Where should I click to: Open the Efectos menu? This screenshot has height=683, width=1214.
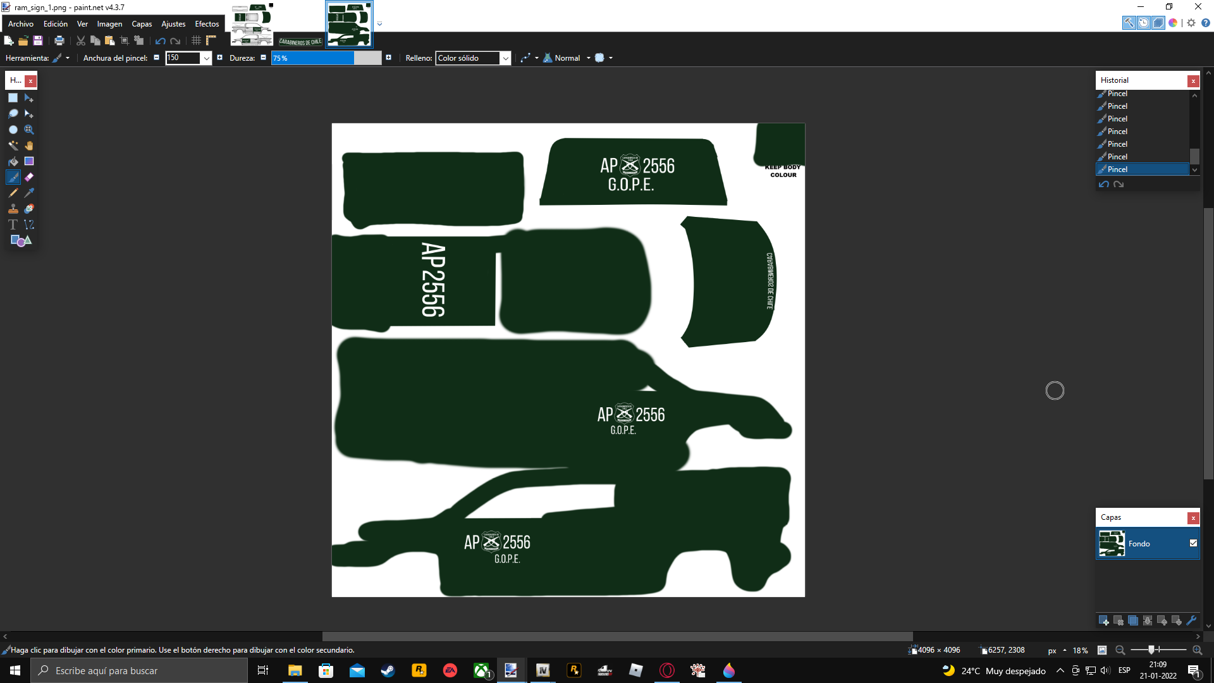click(207, 24)
